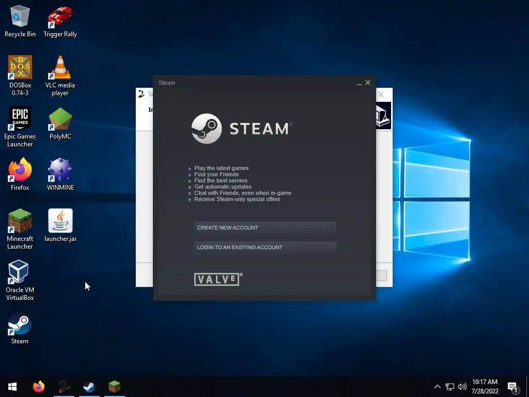Open the notification action center
The height and width of the screenshot is (397, 529).
[x=513, y=387]
